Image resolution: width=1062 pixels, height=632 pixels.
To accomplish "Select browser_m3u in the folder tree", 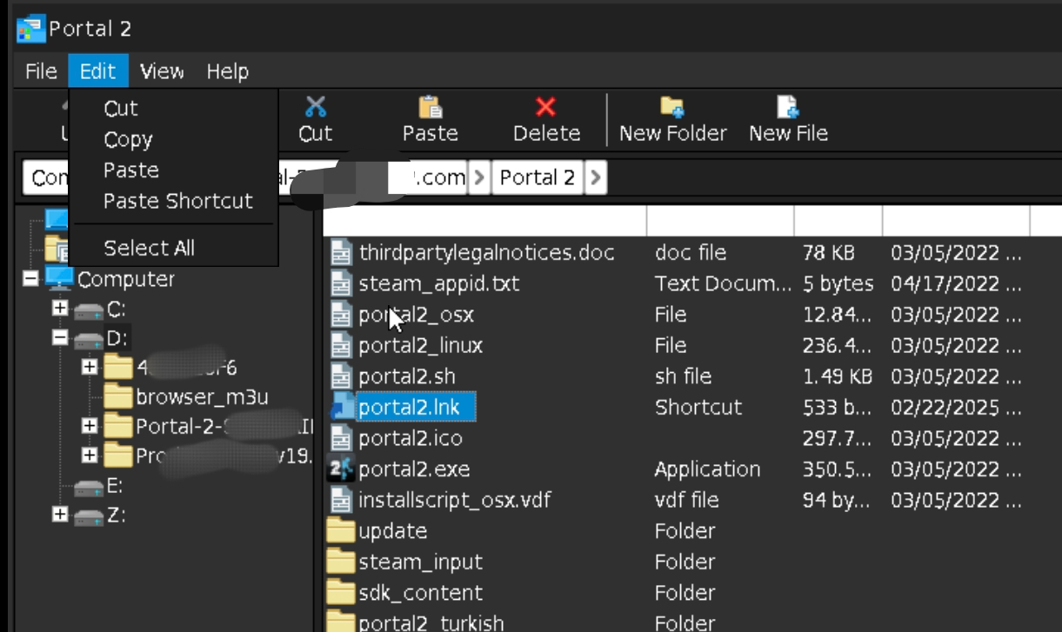I will click(202, 397).
